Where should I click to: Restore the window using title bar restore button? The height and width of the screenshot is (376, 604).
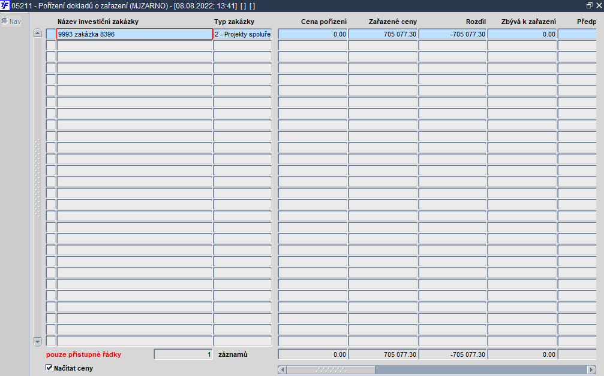point(590,5)
